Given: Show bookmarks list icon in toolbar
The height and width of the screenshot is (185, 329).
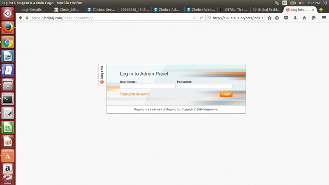Looking at the screenshot, I should coord(277,18).
